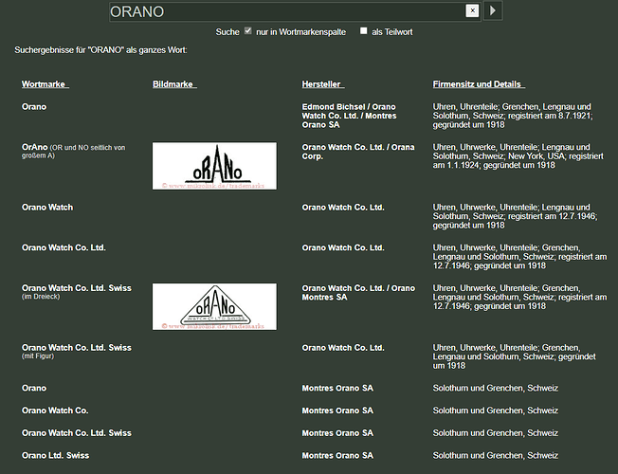The image size is (618, 474).
Task: Start the search with the arrow button
Action: click(x=493, y=10)
